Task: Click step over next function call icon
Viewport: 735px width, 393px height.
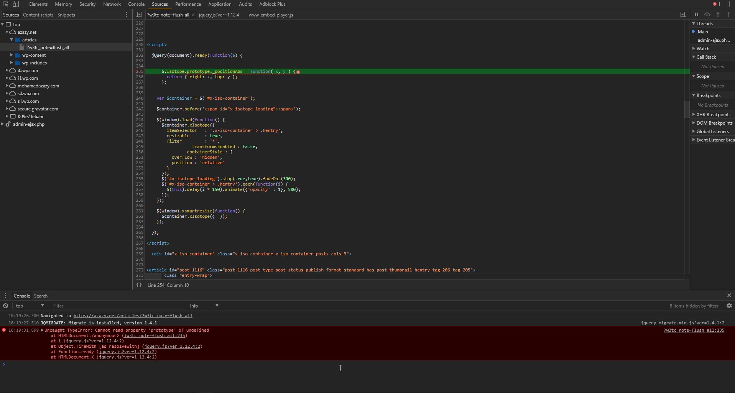Action: tap(707, 15)
